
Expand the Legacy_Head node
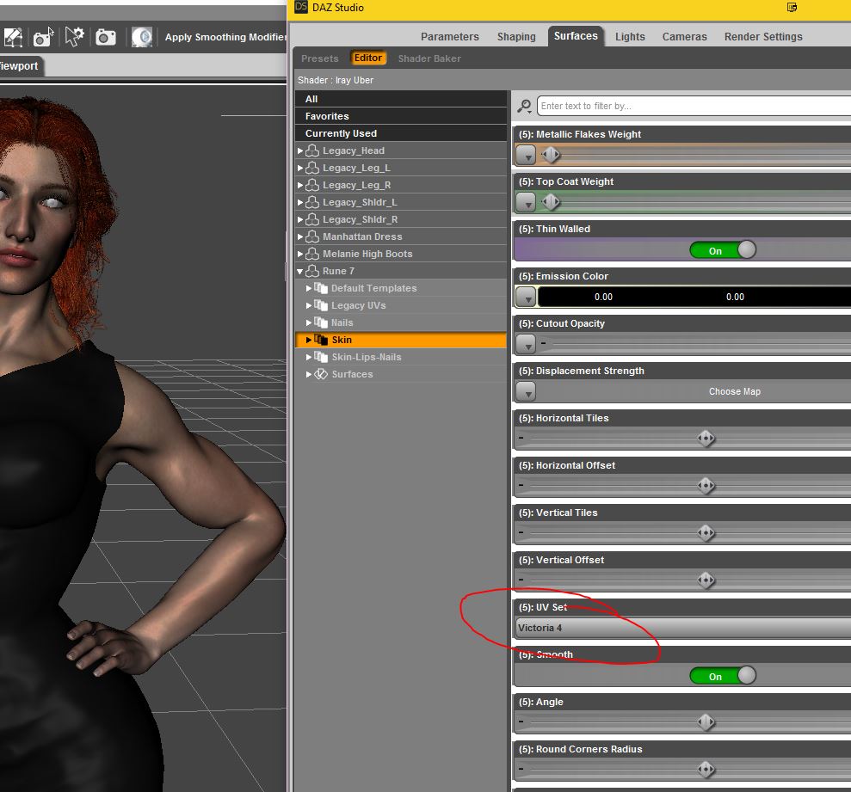[x=299, y=150]
